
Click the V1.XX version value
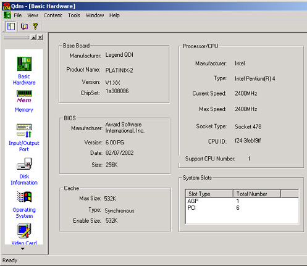pyautogui.click(x=112, y=83)
